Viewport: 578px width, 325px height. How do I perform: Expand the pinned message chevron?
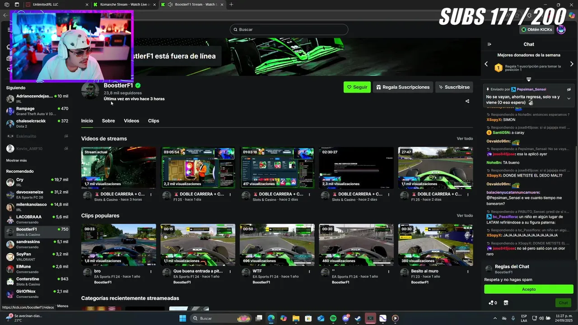[569, 98]
